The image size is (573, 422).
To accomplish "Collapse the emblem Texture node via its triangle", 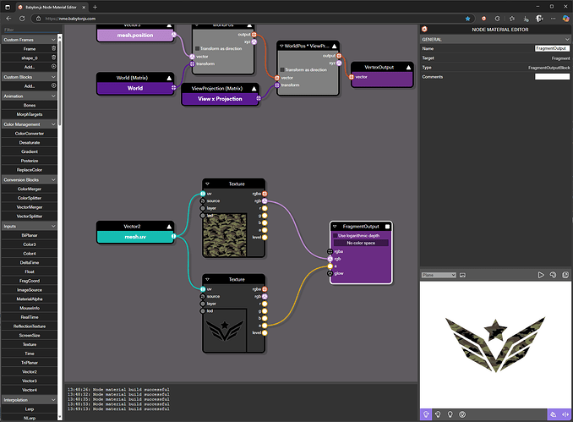I will [207, 279].
